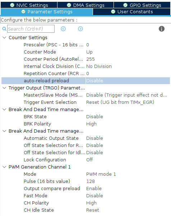Viewport: 171px width, 216px height.
Task: Click GPIO Settings green check icon
Action: click(x=125, y=5)
